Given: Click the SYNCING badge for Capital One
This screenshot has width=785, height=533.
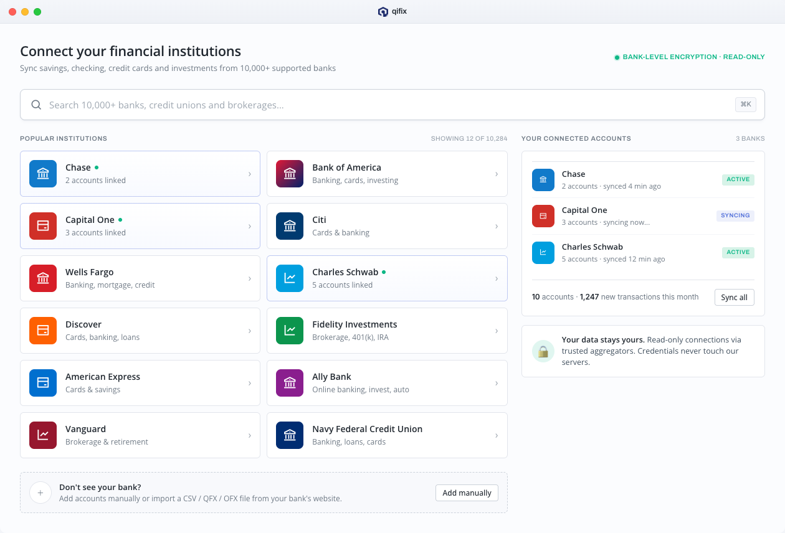Looking at the screenshot, I should (x=735, y=215).
